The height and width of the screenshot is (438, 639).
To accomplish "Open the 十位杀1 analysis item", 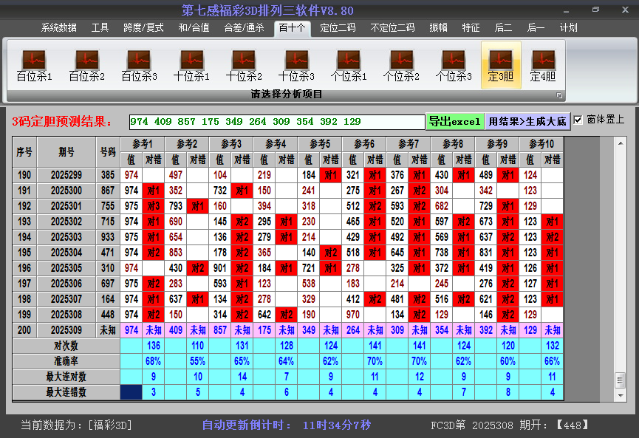I will point(191,65).
